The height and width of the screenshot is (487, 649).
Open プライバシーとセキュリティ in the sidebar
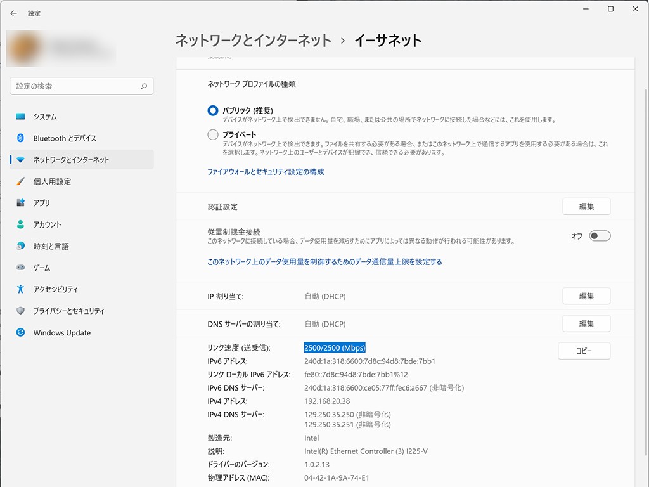click(x=68, y=311)
